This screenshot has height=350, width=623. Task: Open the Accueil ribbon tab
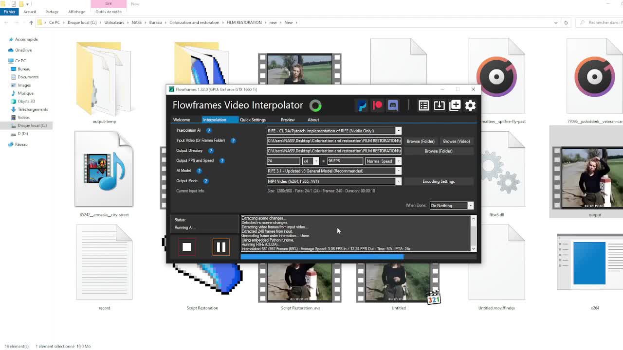tap(29, 12)
